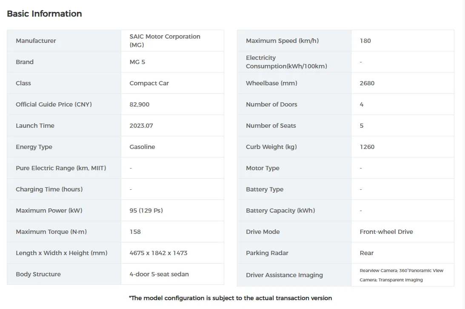Select the MG 5 brand value
Image resolution: width=465 pixels, height=309 pixels.
pyautogui.click(x=137, y=62)
